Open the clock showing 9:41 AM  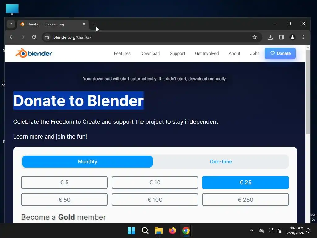(x=295, y=231)
